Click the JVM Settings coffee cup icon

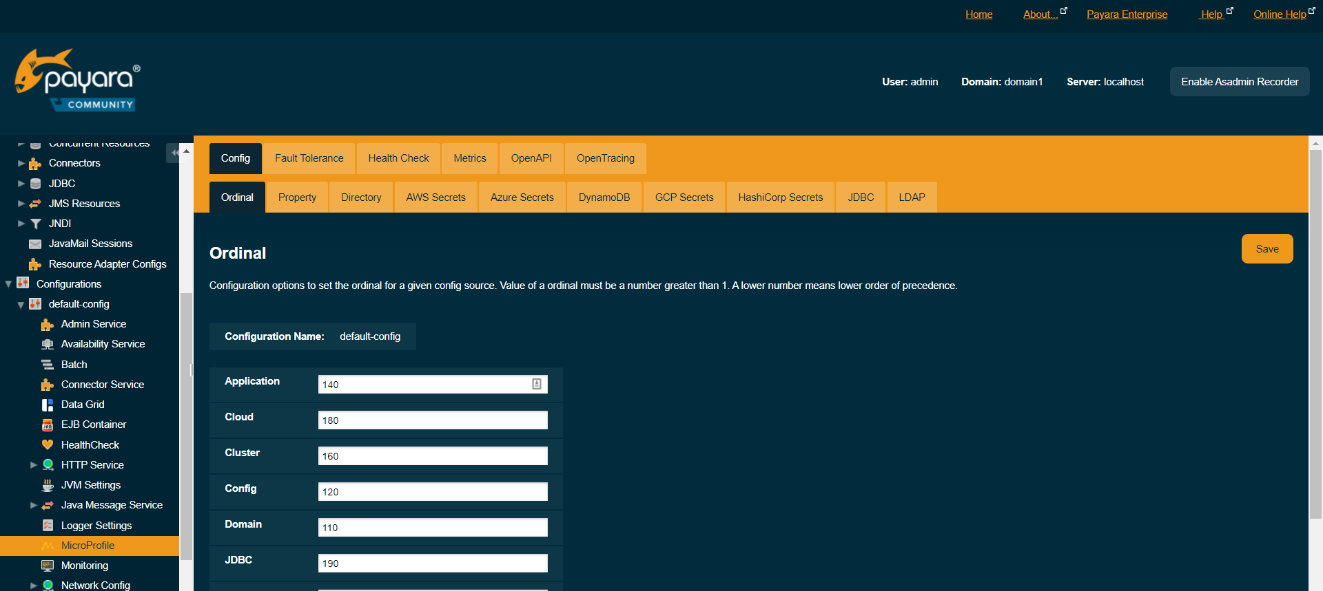pos(48,485)
